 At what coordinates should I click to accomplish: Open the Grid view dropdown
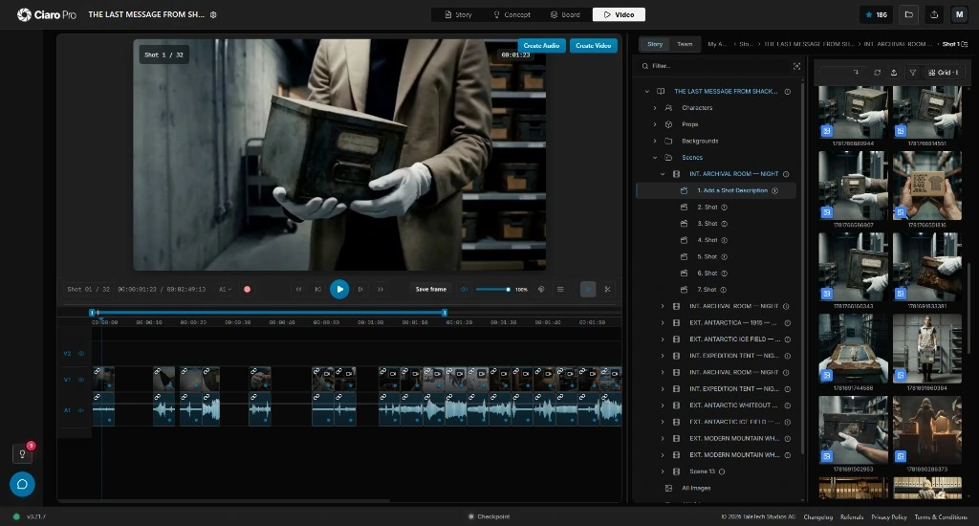tap(944, 73)
